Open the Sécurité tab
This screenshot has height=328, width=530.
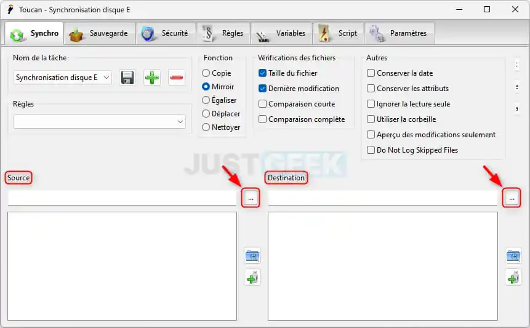[166, 33]
